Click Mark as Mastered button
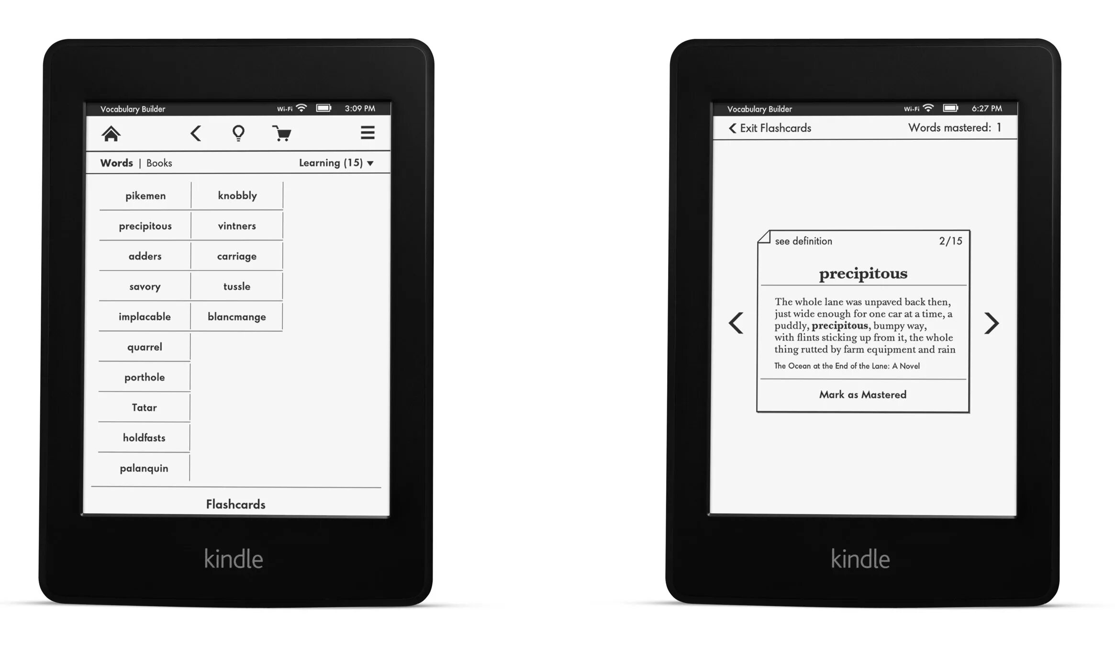The width and height of the screenshot is (1115, 664). click(x=862, y=394)
